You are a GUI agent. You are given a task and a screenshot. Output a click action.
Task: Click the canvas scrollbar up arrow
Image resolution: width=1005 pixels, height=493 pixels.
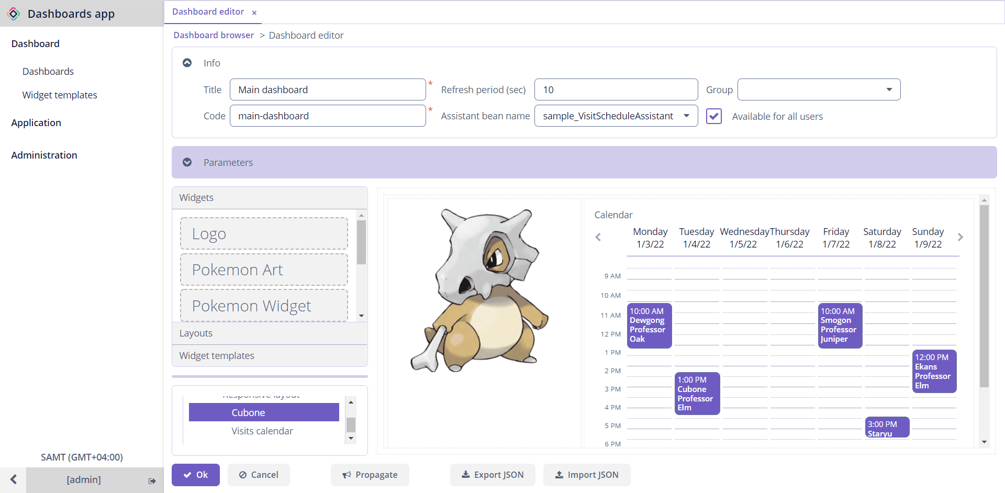[x=984, y=200]
